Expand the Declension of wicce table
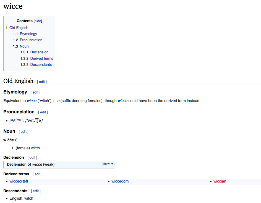The width and height of the screenshot is (261, 203). pos(108,164)
